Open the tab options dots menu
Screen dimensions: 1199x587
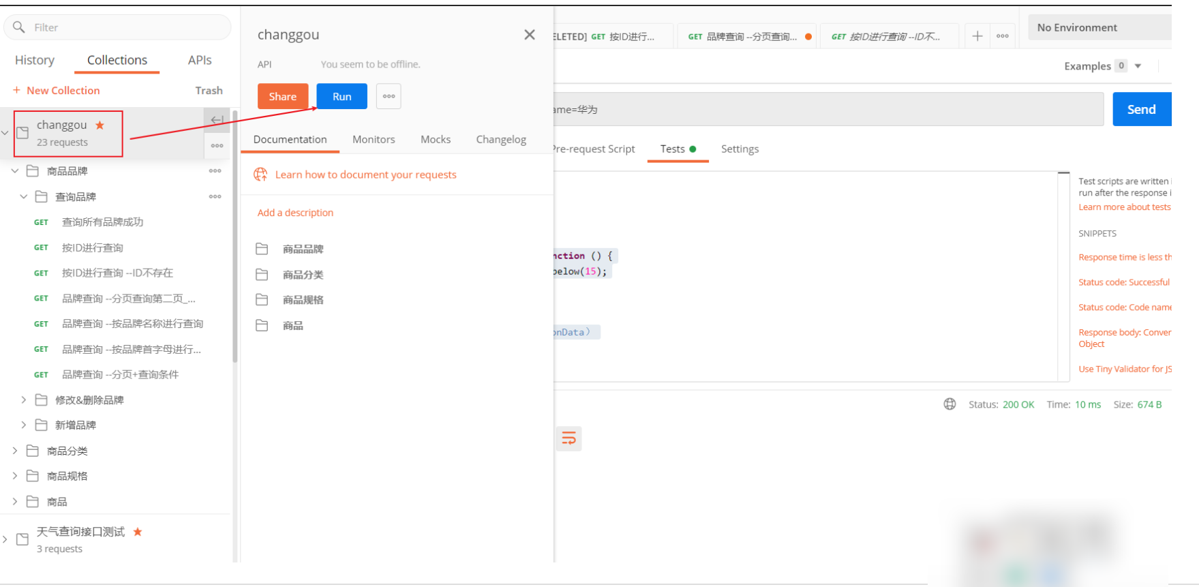pos(1003,36)
